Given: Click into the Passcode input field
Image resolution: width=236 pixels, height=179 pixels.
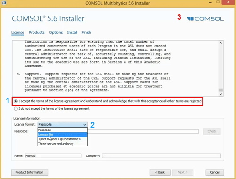Looking at the screenshot, I should [143, 131].
